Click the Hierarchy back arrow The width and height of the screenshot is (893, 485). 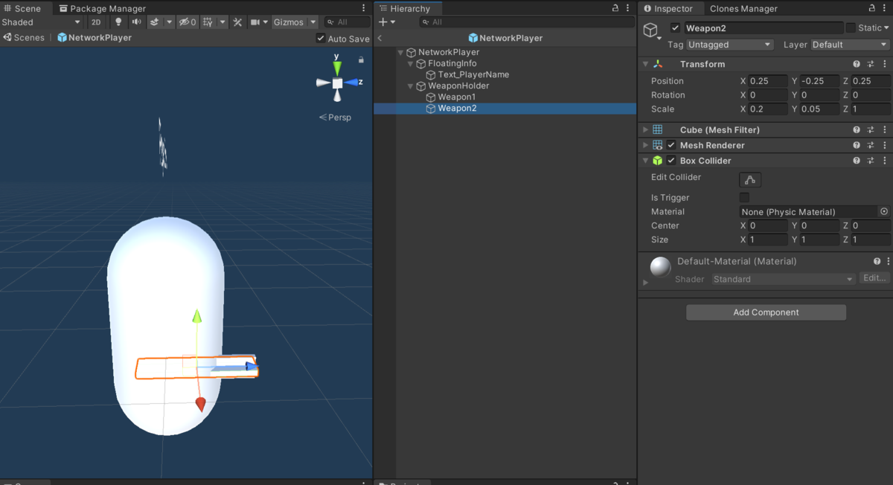point(380,38)
